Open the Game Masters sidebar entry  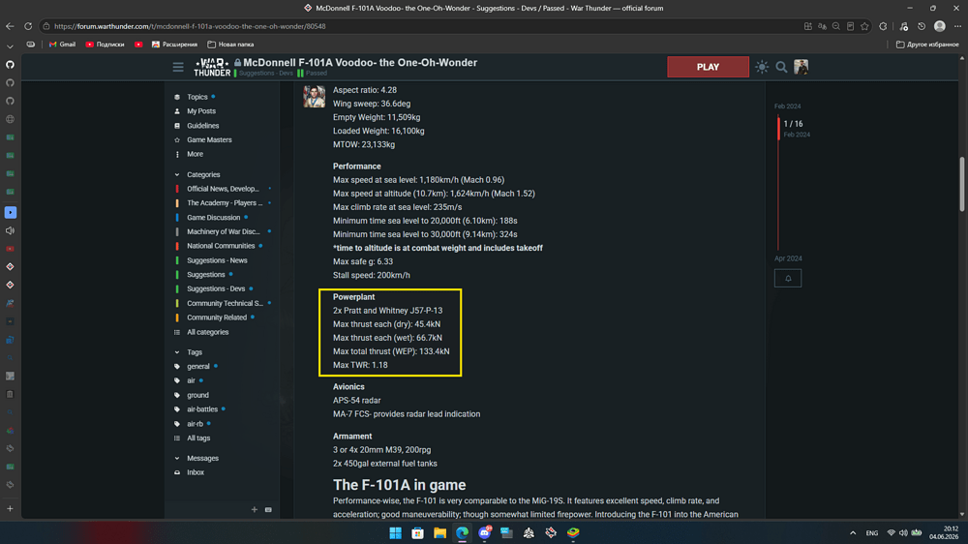pos(209,139)
